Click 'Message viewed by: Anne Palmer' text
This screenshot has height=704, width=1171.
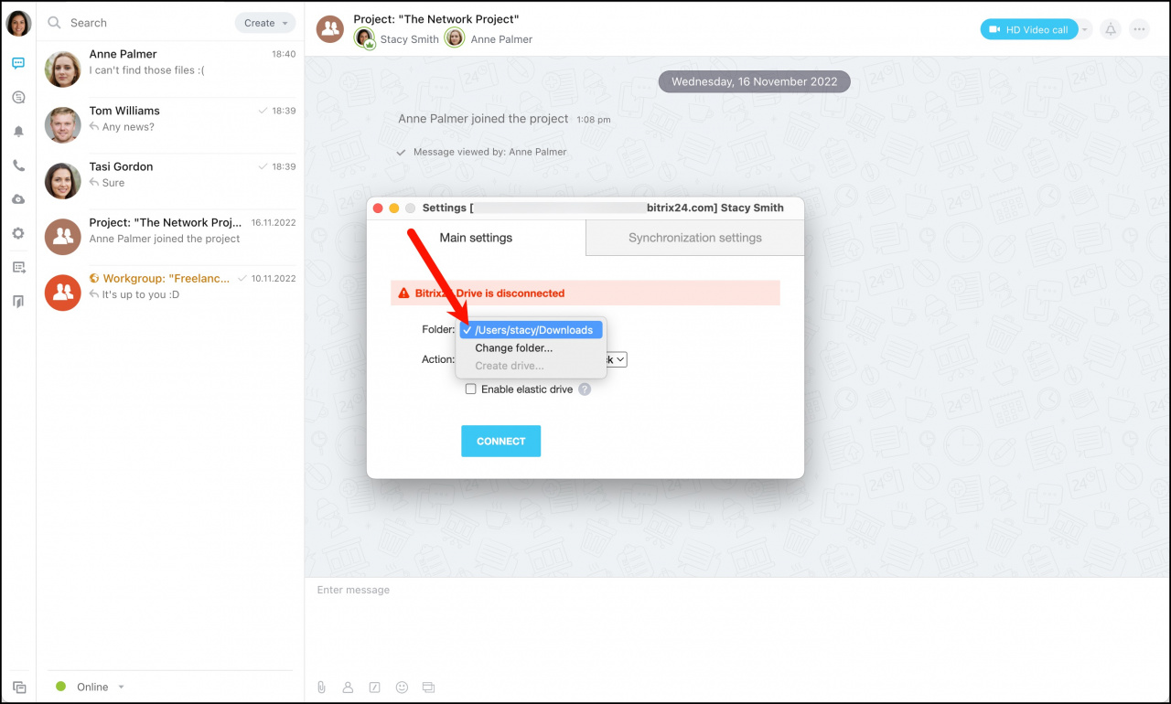[489, 152]
